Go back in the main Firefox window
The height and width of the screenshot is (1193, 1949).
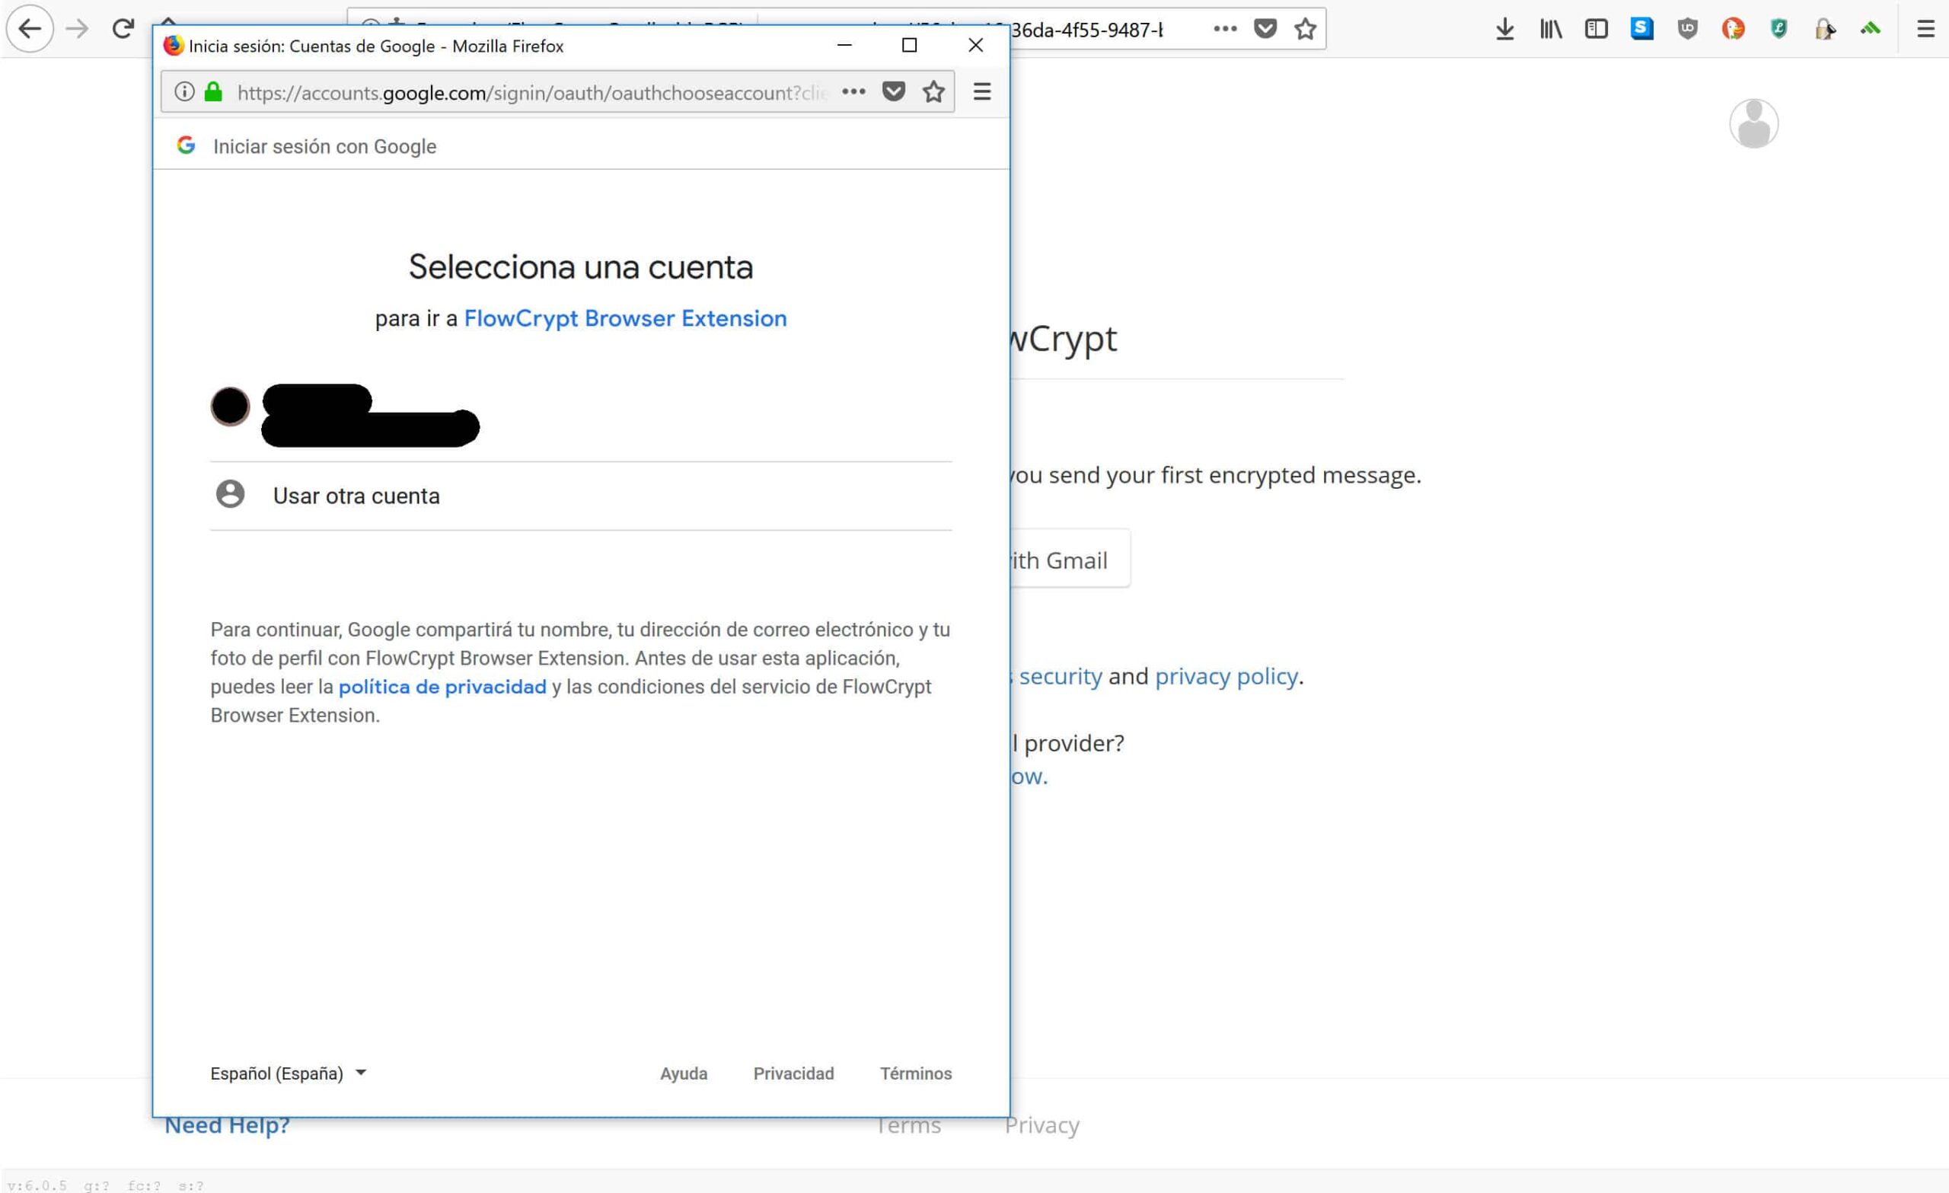point(30,29)
